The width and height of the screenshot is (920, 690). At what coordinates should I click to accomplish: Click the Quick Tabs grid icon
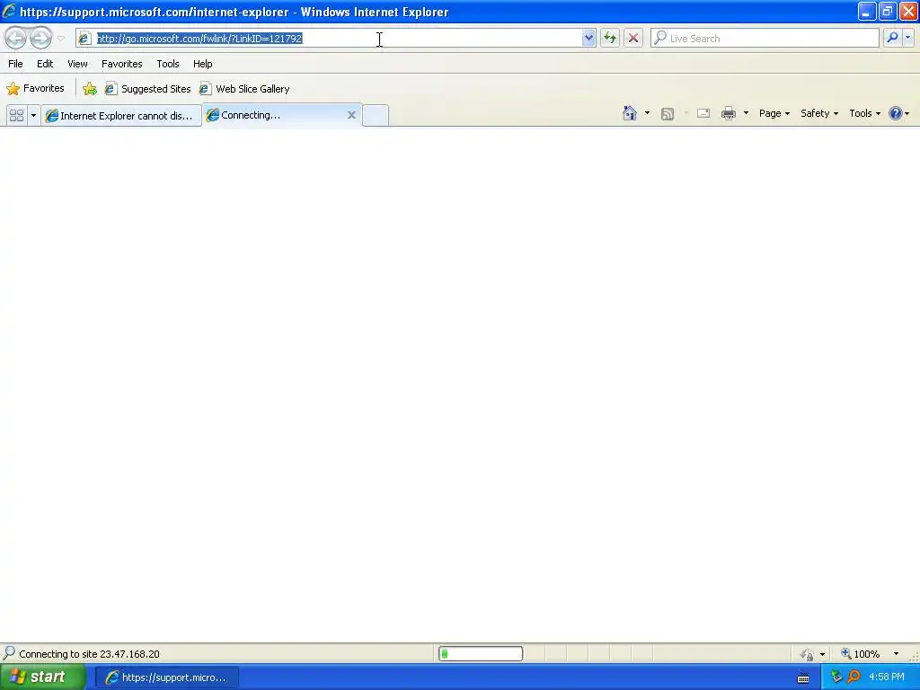pos(16,116)
